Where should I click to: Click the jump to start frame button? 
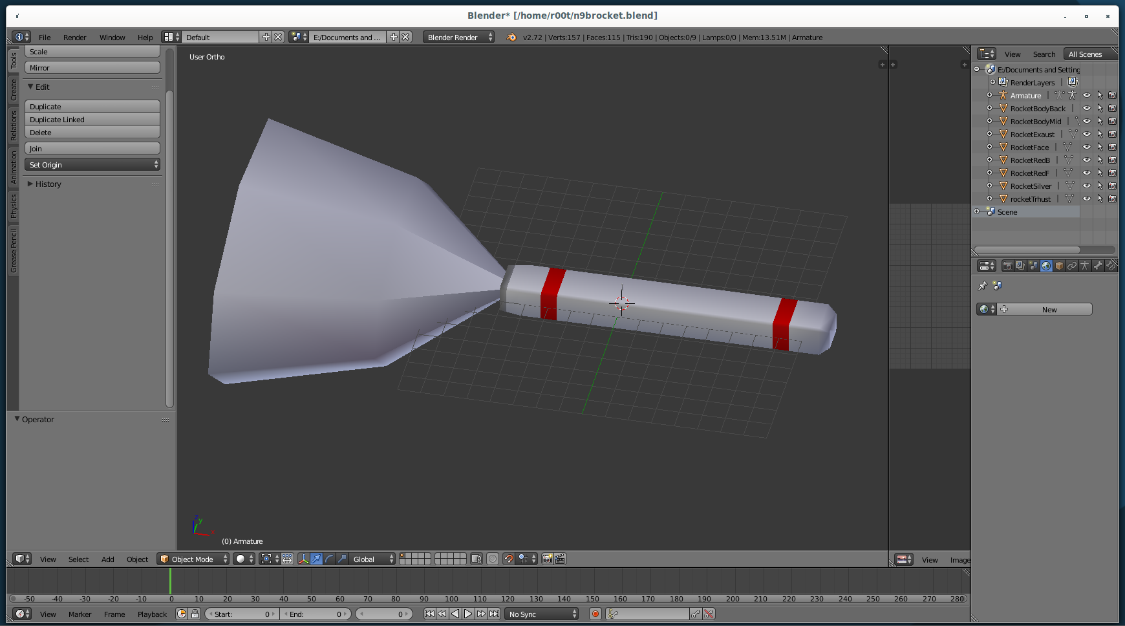(429, 614)
